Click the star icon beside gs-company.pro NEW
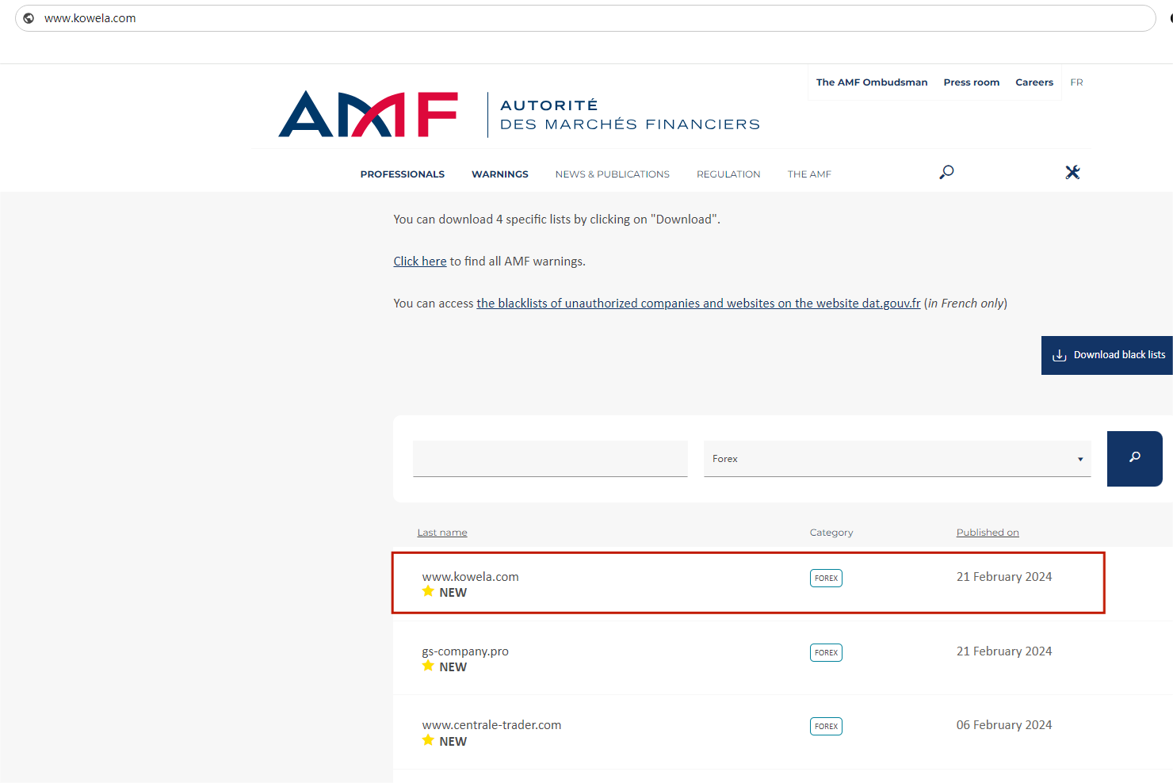Image resolution: width=1173 pixels, height=783 pixels. click(x=428, y=666)
